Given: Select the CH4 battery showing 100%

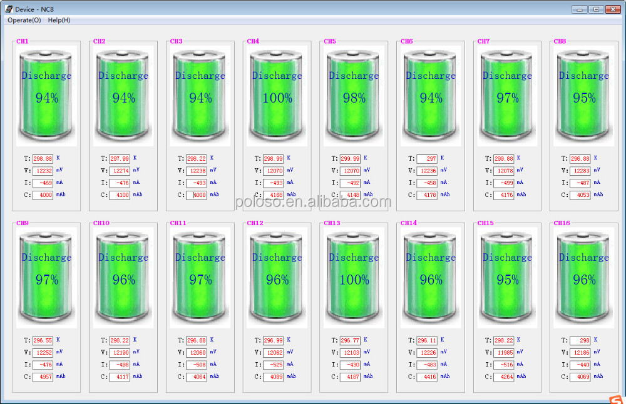Looking at the screenshot, I should pos(277,96).
